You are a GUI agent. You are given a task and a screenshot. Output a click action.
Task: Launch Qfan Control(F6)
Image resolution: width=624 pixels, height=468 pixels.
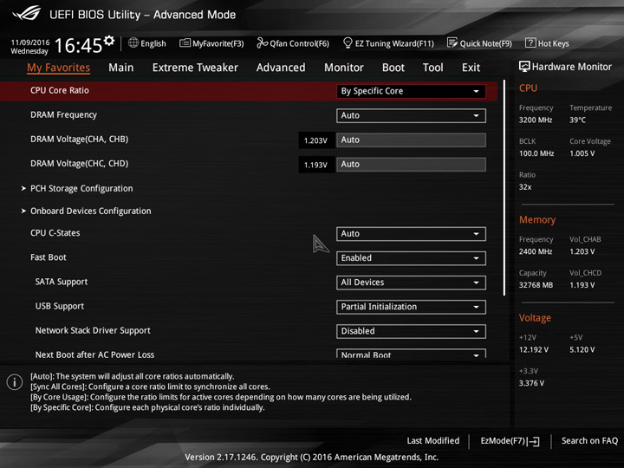point(299,43)
